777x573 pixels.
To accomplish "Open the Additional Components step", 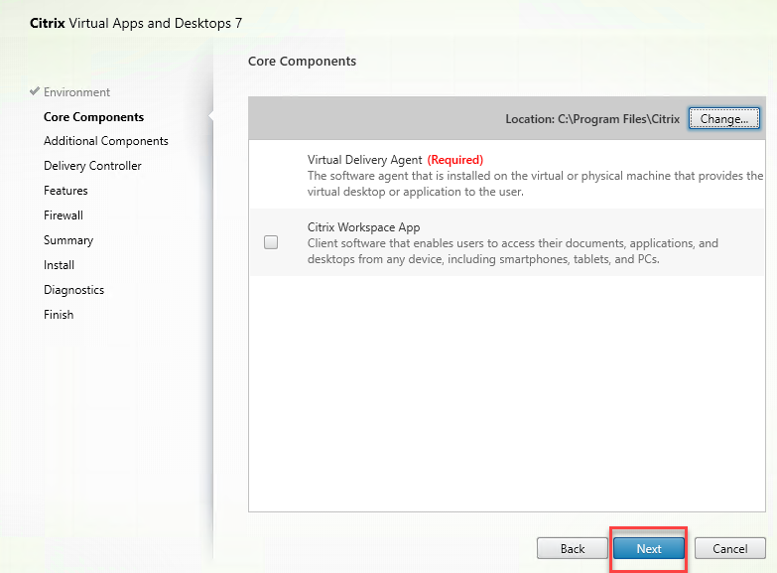I will tap(106, 141).
